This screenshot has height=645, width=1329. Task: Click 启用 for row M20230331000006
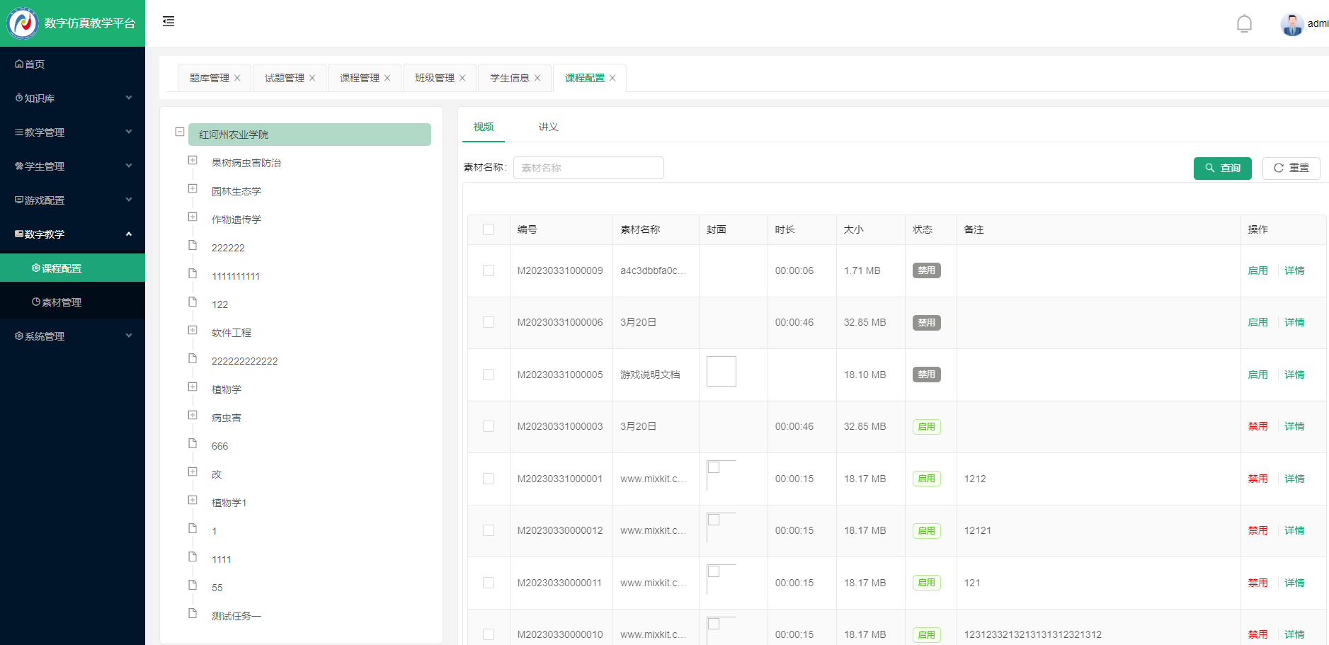pyautogui.click(x=1258, y=322)
